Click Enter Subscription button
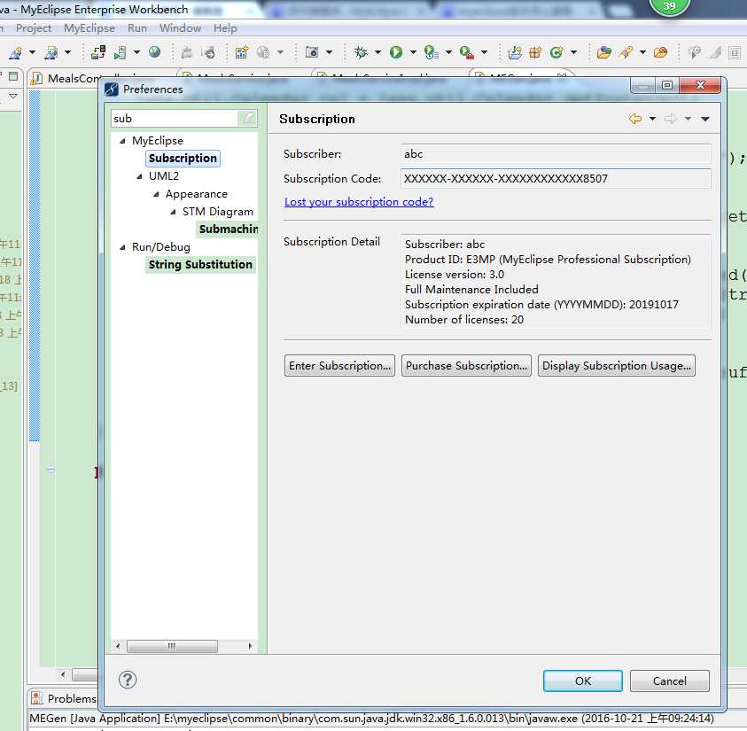The width and height of the screenshot is (747, 731). [339, 366]
